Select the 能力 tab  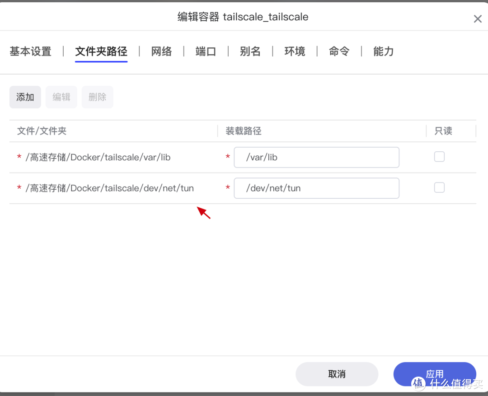coord(384,51)
